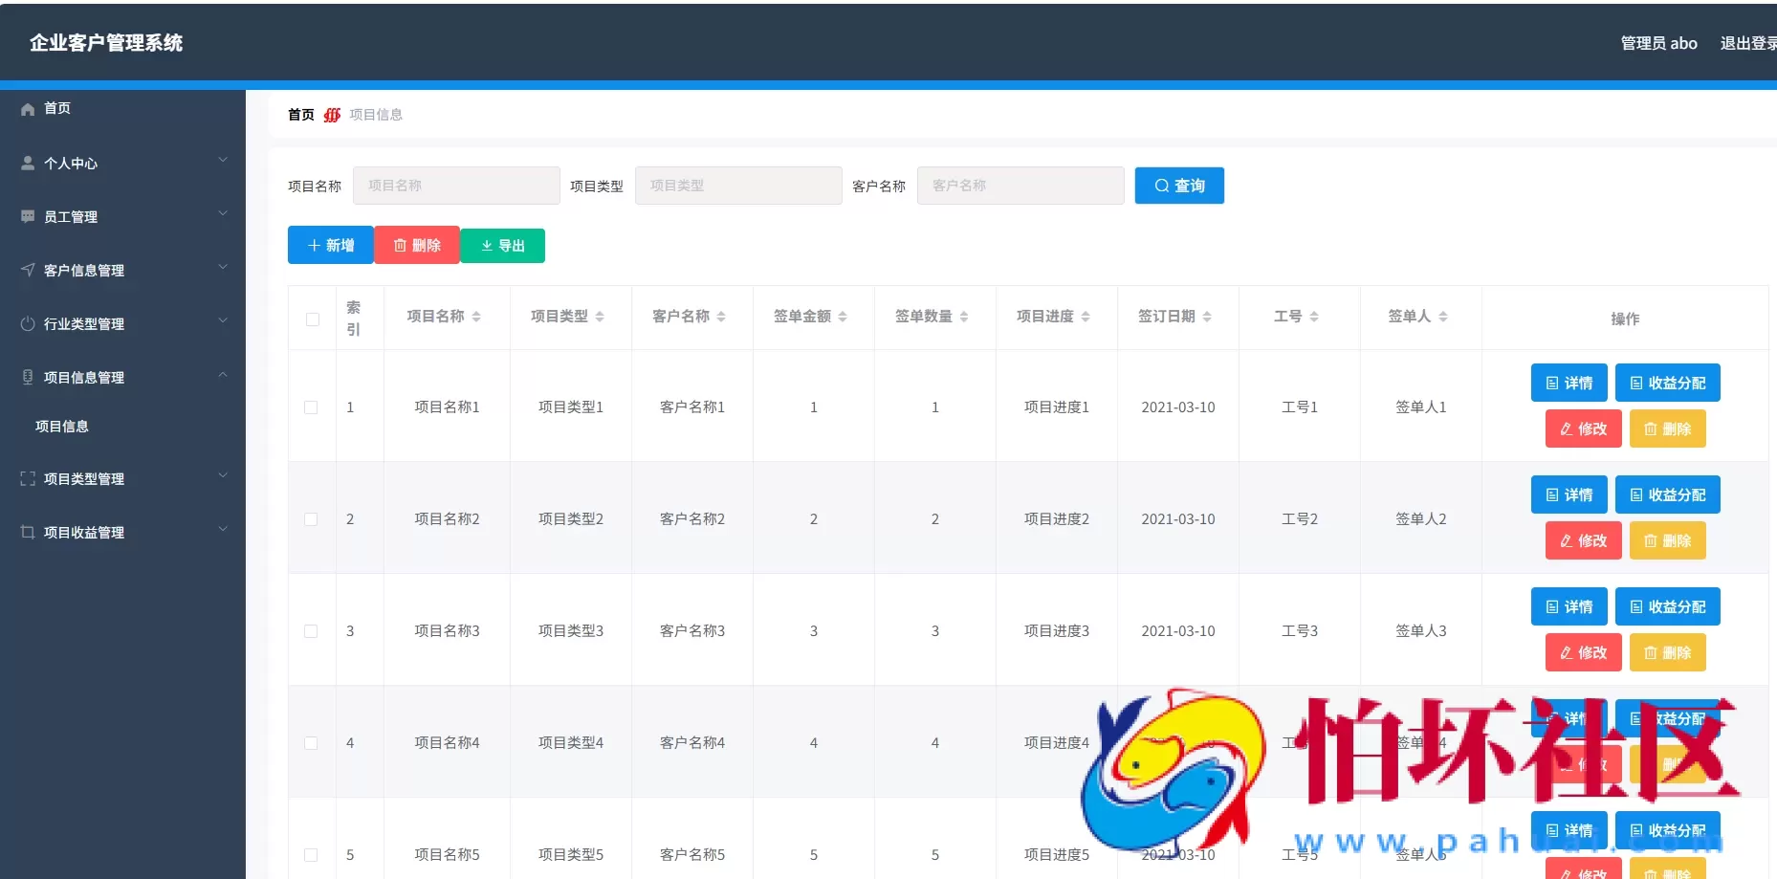Screen dimensions: 1777x879
Task: Click the monitor icon for 员工管理
Action: tap(27, 216)
